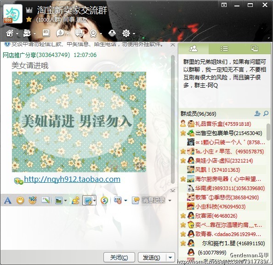This screenshot has height=265, width=273.
Task: Search group members magnifier icon
Action: point(266,113)
